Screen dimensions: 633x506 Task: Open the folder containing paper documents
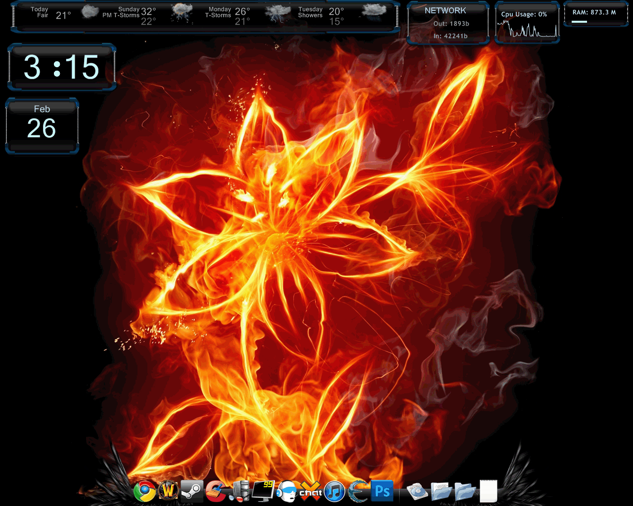tap(441, 491)
